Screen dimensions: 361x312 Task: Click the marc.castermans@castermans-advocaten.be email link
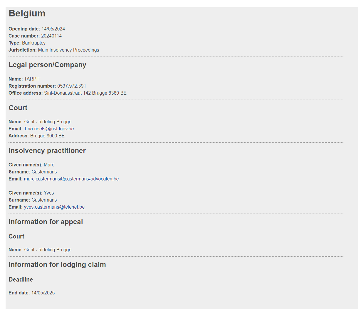71,179
